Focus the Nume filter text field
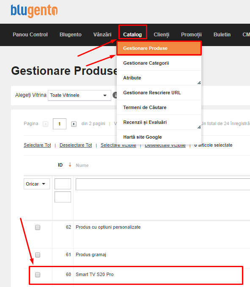This screenshot has height=287, width=250. (163, 184)
